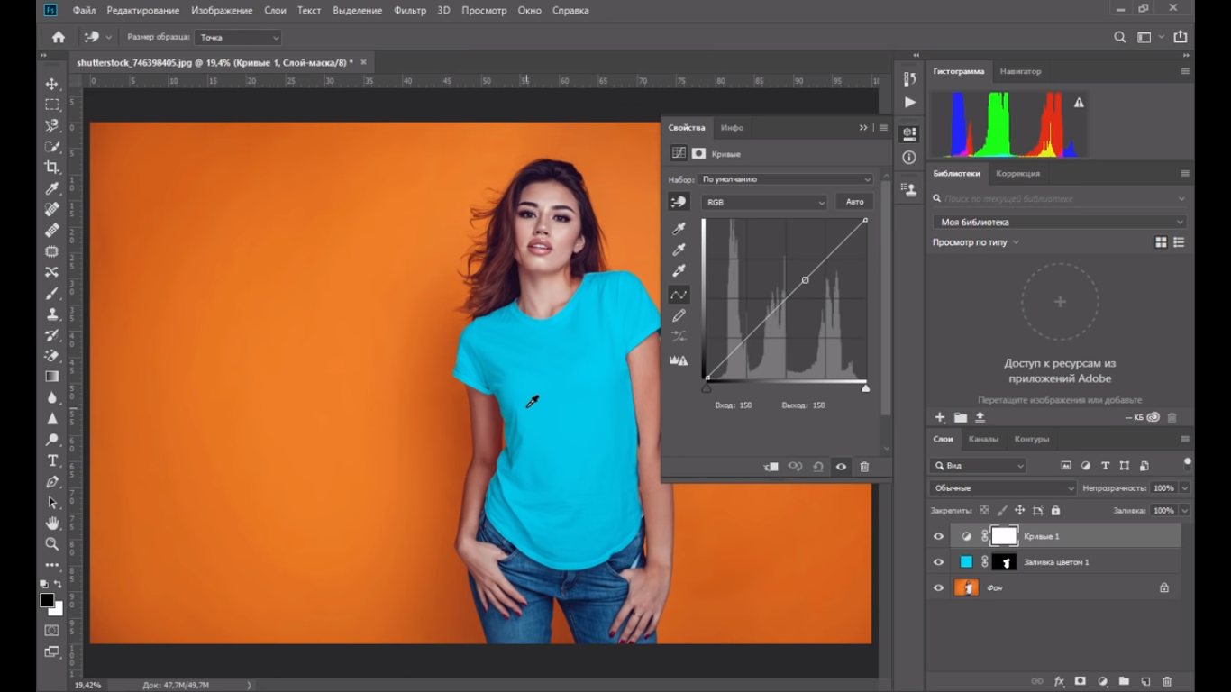Image resolution: width=1231 pixels, height=692 pixels.
Task: Reset Curves adjustment to defaults
Action: (x=818, y=467)
